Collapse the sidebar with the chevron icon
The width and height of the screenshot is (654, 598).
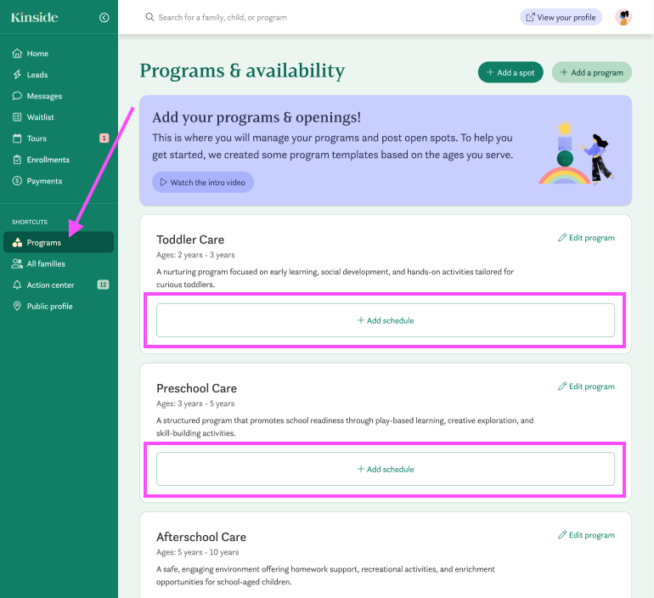click(x=104, y=17)
